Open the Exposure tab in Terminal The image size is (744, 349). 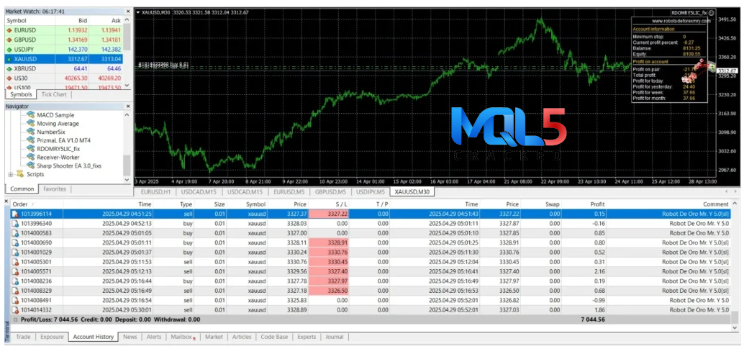(52, 337)
